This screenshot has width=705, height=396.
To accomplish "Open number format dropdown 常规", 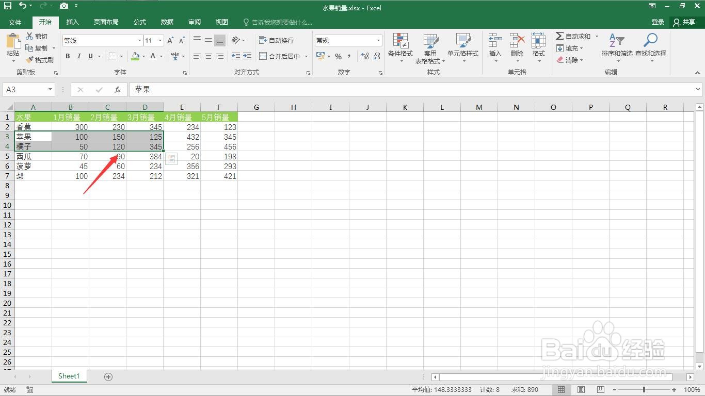I will click(378, 40).
